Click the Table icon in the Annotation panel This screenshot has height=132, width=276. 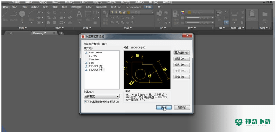pyautogui.click(x=95, y=22)
